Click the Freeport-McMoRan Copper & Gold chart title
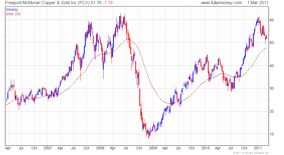 click(x=47, y=3)
